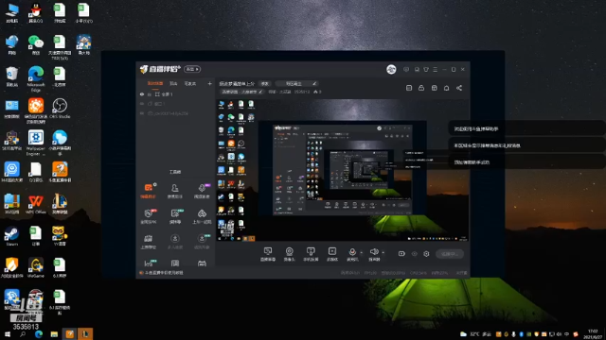This screenshot has height=340, width=606.
Task: Toggle visibility of the third source row
Action: [x=142, y=113]
